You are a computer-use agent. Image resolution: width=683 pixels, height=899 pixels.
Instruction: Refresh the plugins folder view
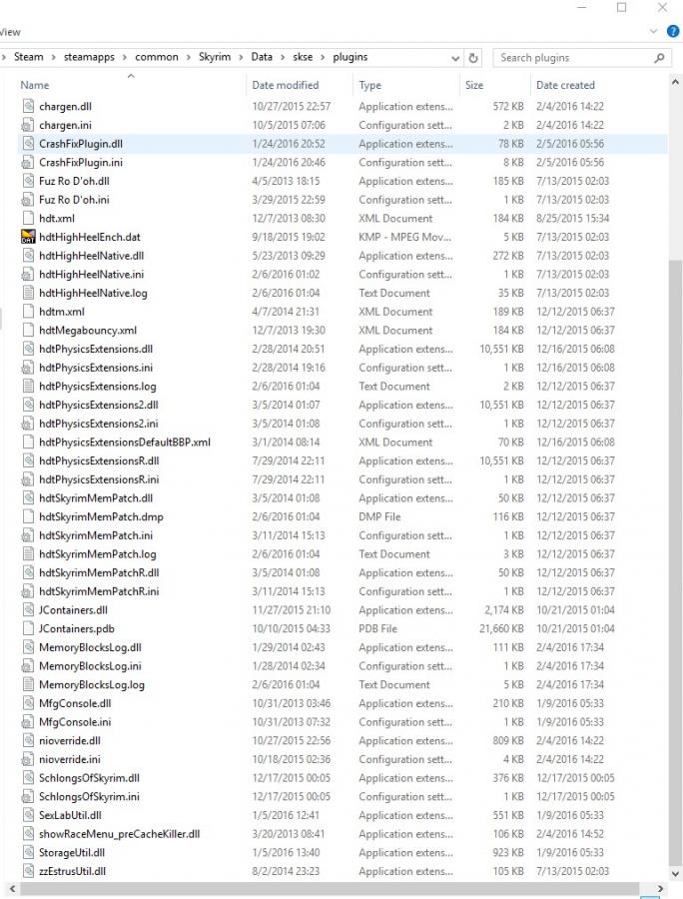pos(473,58)
